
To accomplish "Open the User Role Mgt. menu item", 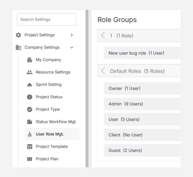I will [50, 134].
